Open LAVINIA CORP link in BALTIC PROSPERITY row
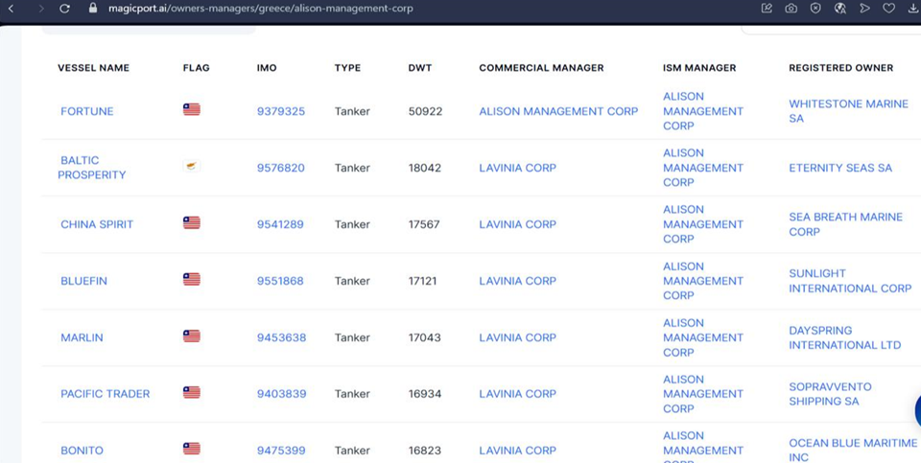921x463 pixels. pos(517,167)
